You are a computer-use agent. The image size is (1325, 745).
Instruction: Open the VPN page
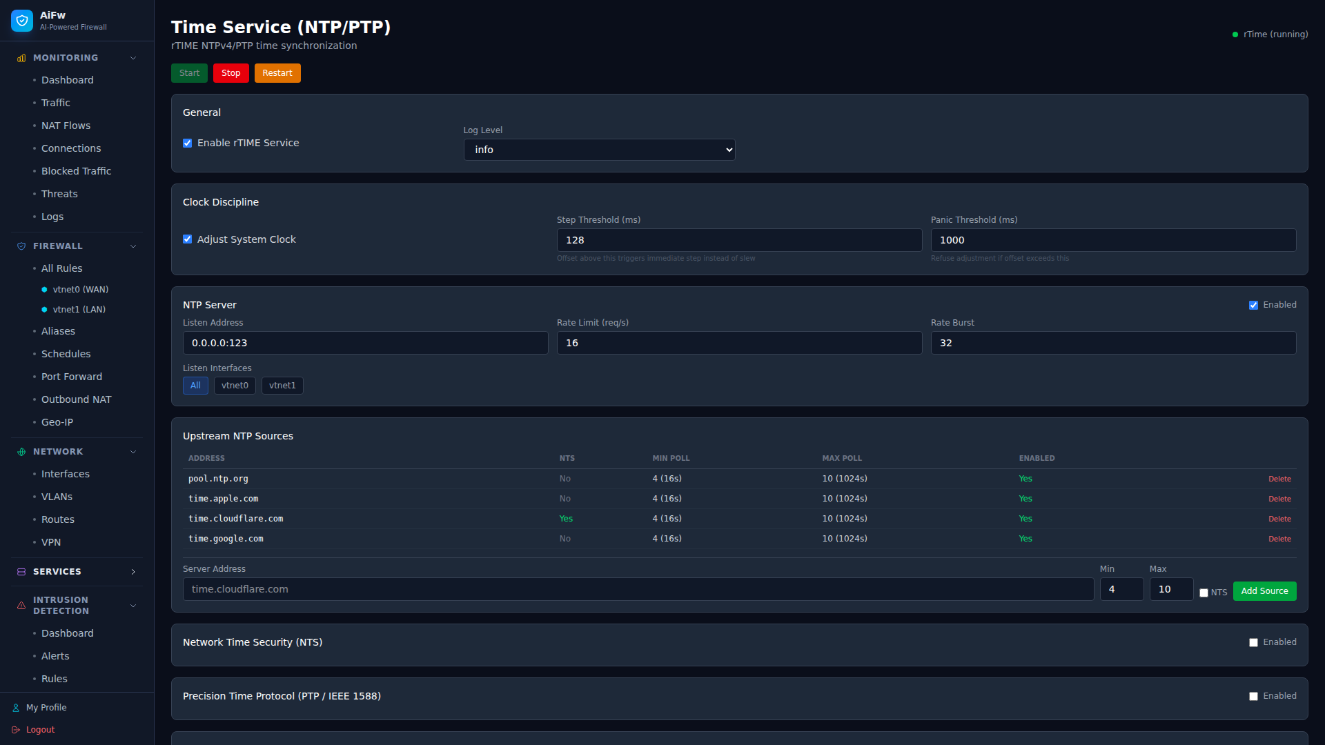coord(51,542)
